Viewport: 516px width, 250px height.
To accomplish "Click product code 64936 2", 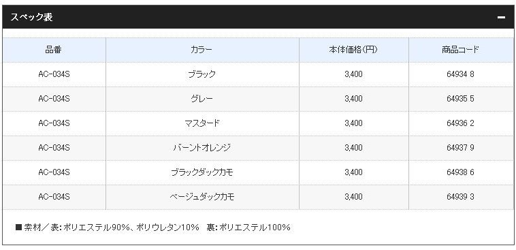I will point(460,123).
